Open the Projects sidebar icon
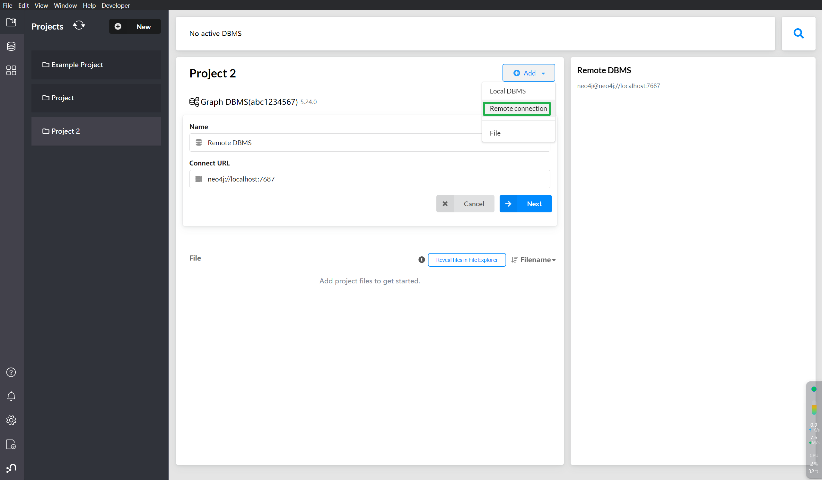Viewport: 822px width, 480px height. [11, 22]
